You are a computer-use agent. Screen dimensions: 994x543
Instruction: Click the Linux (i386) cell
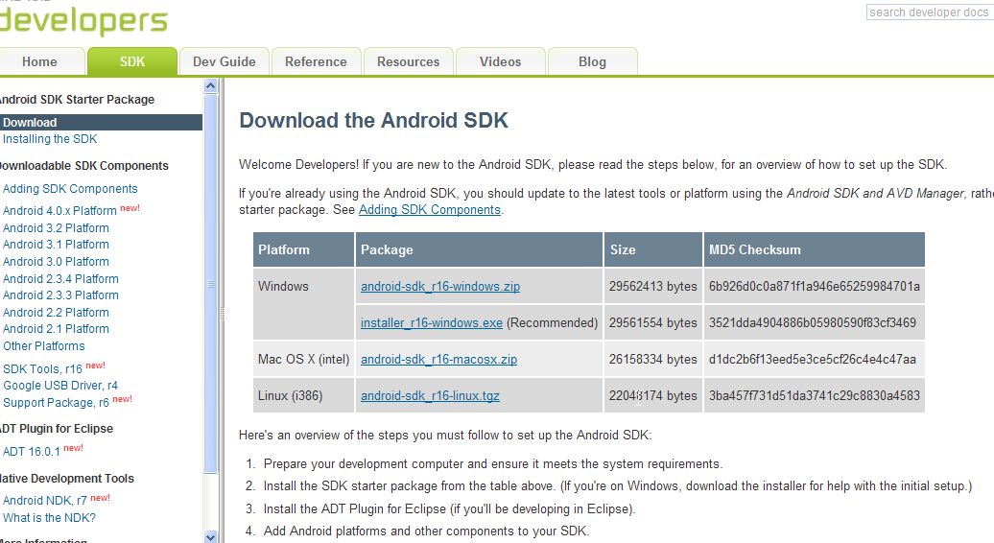click(x=303, y=395)
